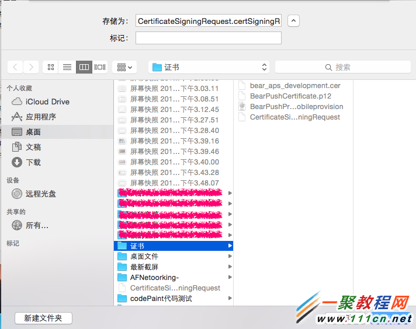Click the 搜索 search field
Screen dimensions: 416x329
pos(343,67)
